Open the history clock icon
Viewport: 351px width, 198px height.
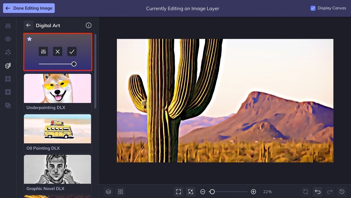(x=342, y=192)
